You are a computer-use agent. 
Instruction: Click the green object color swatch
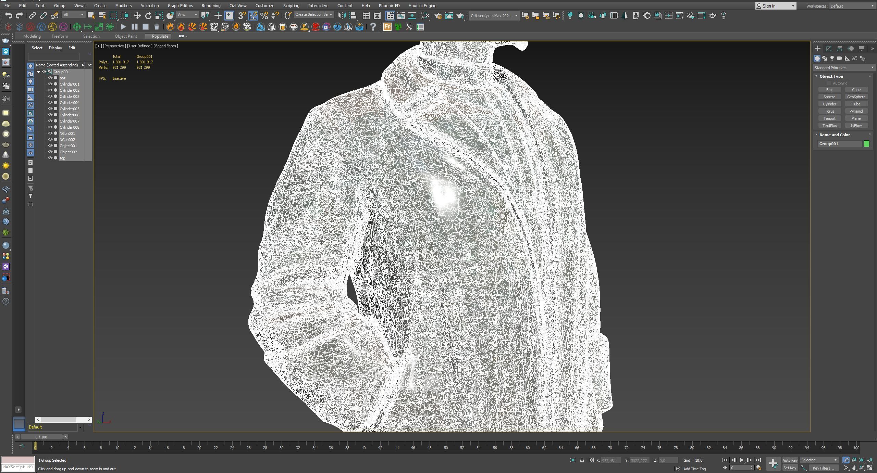coord(866,144)
